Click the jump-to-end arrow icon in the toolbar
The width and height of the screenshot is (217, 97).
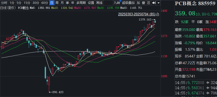click(154, 3)
